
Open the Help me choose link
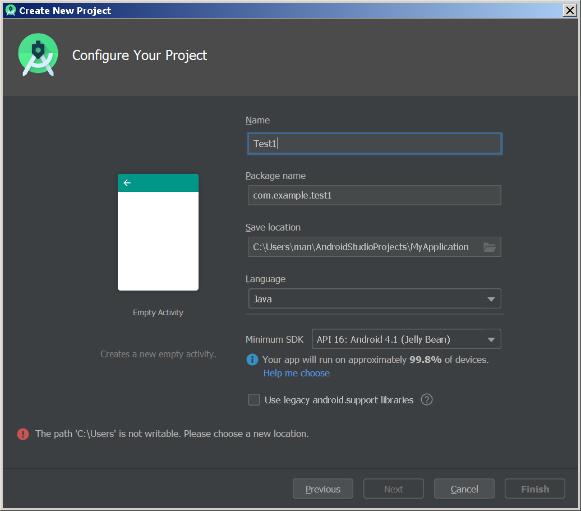click(x=297, y=373)
